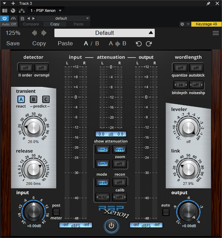Click the input -inf dBFS readout
Image resolution: width=222 pixels, height=238 pixels.
[76, 225]
